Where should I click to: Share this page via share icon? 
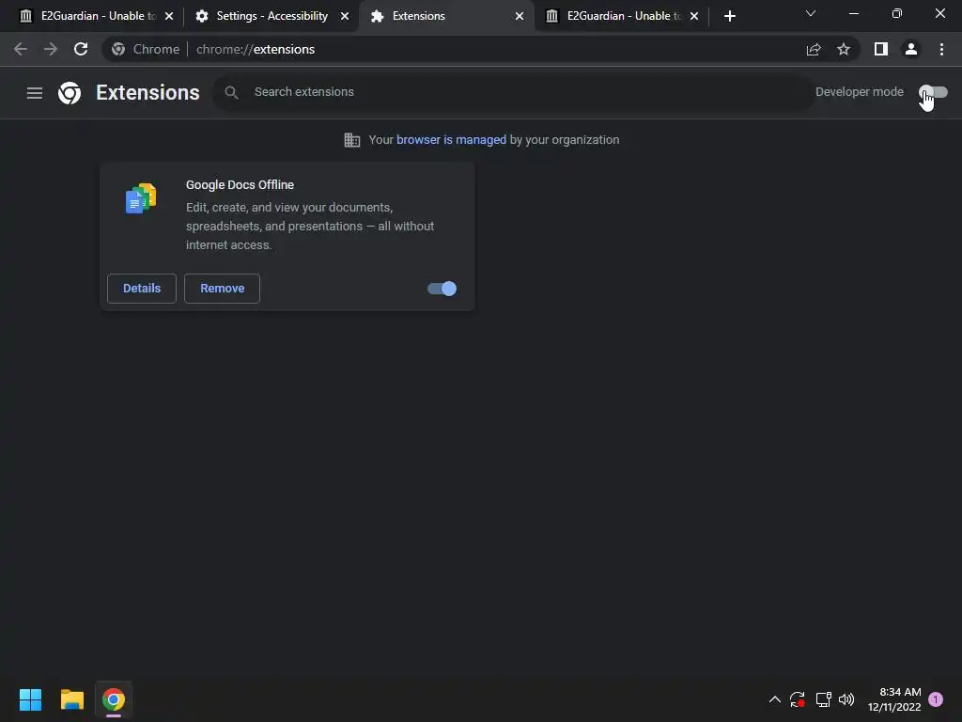coord(814,49)
